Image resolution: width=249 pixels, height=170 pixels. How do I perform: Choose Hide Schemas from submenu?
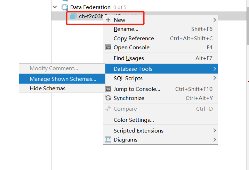47,88
